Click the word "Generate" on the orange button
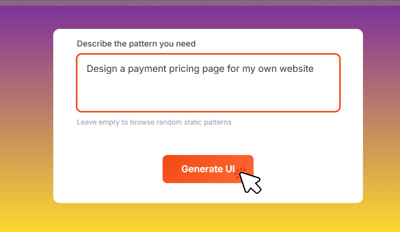The width and height of the screenshot is (400, 232). click(x=202, y=169)
